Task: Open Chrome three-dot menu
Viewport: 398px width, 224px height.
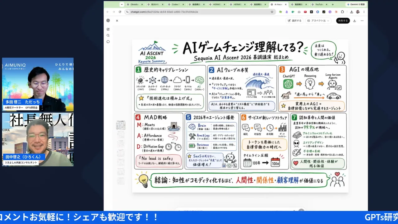Action: (x=364, y=12)
